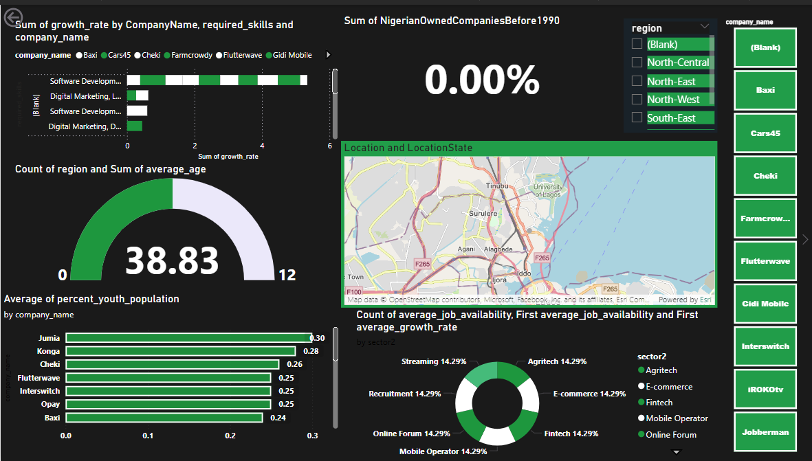Select the Baxi company tile

pos(765,90)
